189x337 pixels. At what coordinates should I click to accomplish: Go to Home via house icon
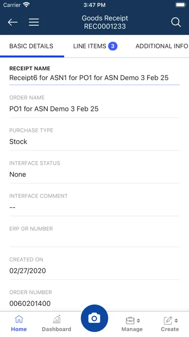[x=19, y=320]
